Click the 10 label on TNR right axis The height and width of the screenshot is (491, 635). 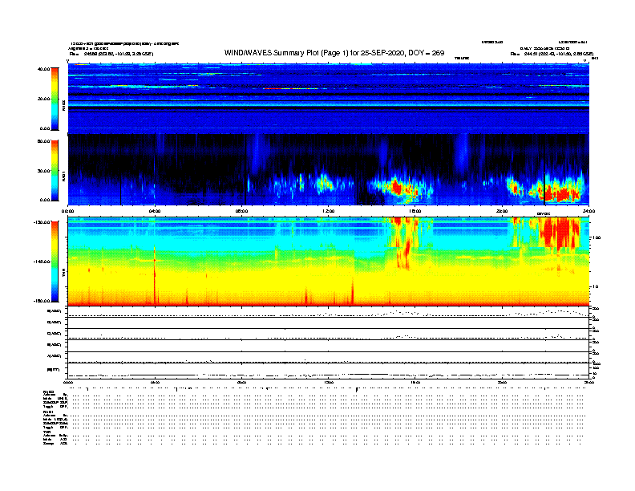click(x=596, y=286)
